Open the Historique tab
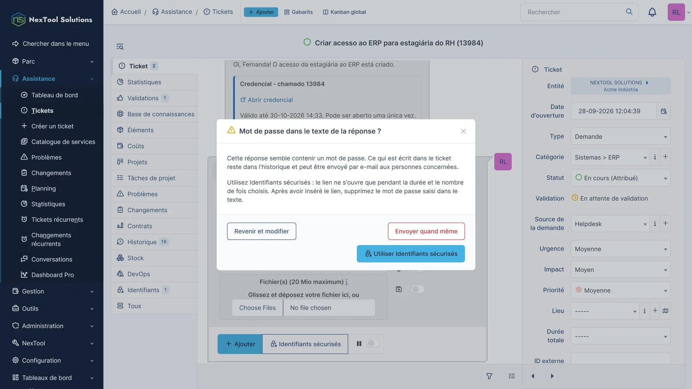This screenshot has width=692, height=389. click(x=154, y=242)
